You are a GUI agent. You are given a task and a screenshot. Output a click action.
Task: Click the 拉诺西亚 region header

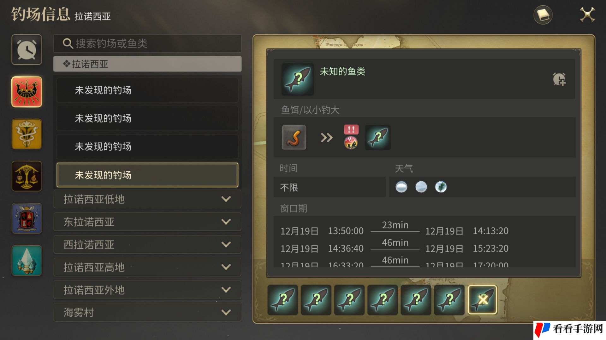(x=147, y=64)
